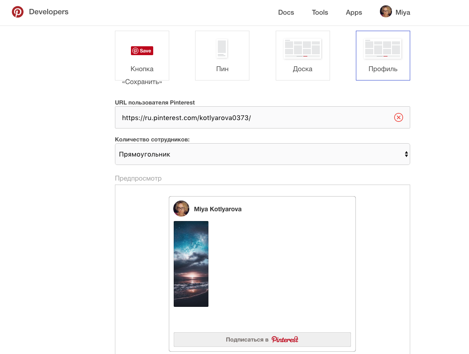Choose the Пин widget type icon
The height and width of the screenshot is (354, 469).
(222, 48)
